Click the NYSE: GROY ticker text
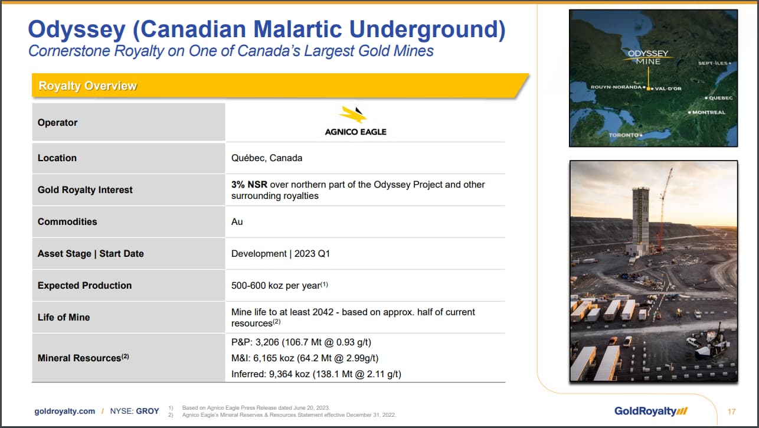The height and width of the screenshot is (428, 759). point(135,411)
